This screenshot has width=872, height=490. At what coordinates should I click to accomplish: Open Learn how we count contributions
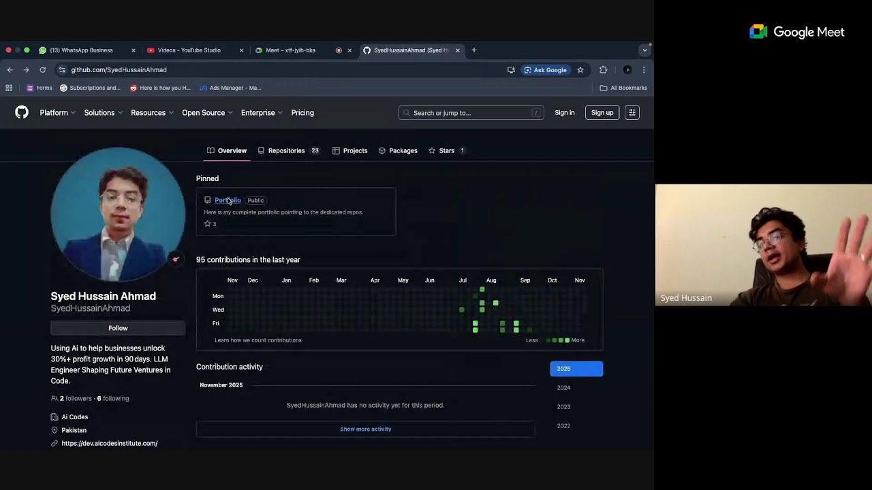(x=258, y=340)
